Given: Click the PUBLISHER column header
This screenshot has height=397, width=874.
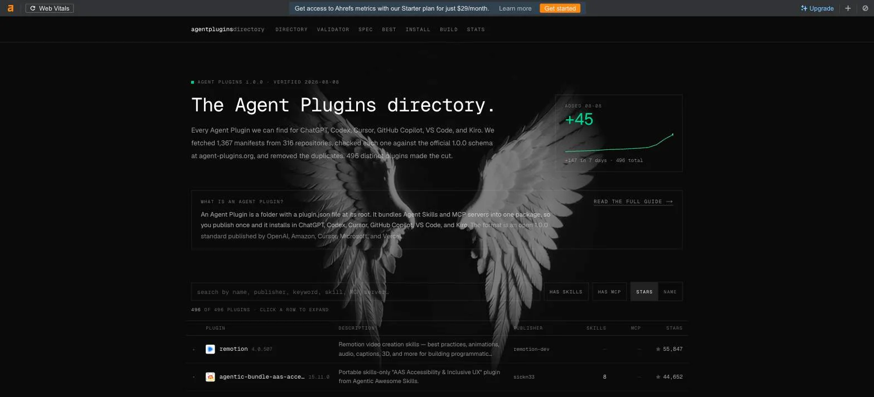Looking at the screenshot, I should pos(528,328).
